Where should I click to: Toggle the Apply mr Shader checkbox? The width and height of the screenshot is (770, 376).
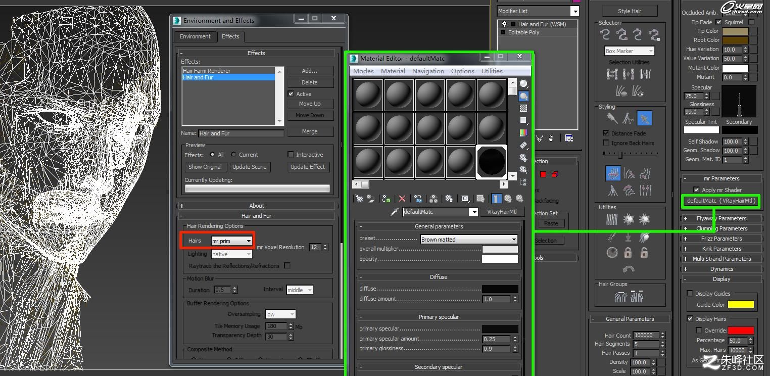[696, 190]
